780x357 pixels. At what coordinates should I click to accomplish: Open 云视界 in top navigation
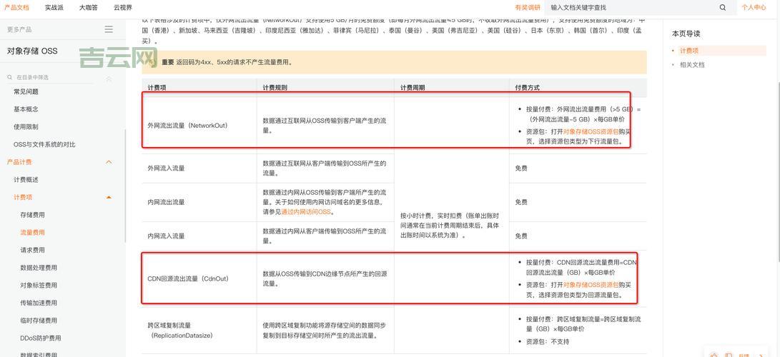click(x=122, y=7)
